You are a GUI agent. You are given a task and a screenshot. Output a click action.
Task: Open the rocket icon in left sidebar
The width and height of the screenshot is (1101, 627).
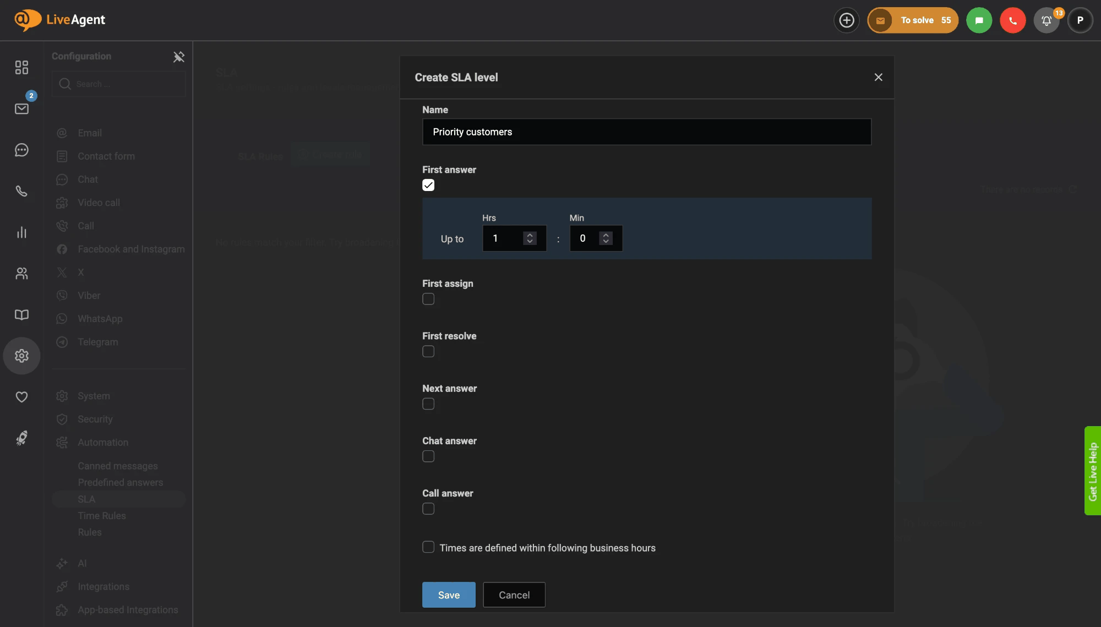point(21,438)
